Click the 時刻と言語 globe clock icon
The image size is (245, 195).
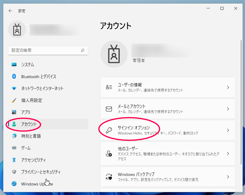click(x=14, y=136)
